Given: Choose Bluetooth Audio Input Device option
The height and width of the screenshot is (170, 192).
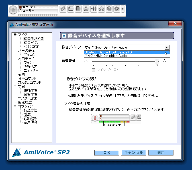Looking at the screenshot, I should (x=127, y=52).
